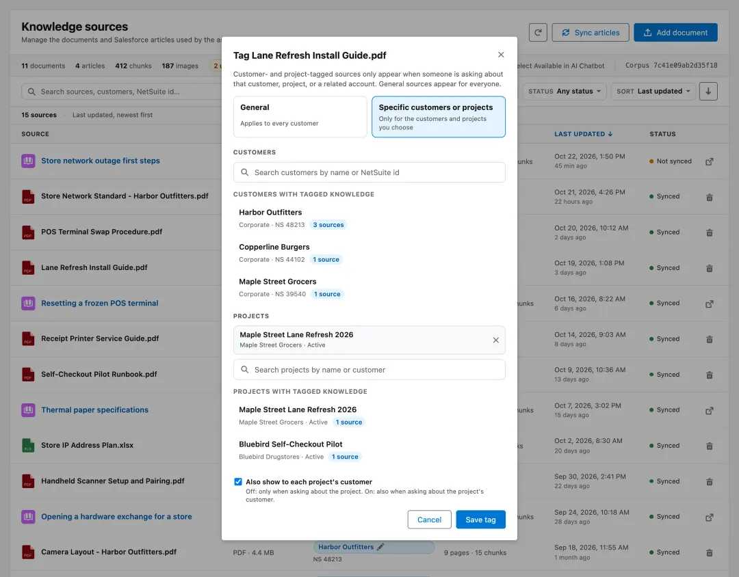Delete Receipt Printer Service Guide document
Viewport: 739px width, 577px height.
(709, 339)
